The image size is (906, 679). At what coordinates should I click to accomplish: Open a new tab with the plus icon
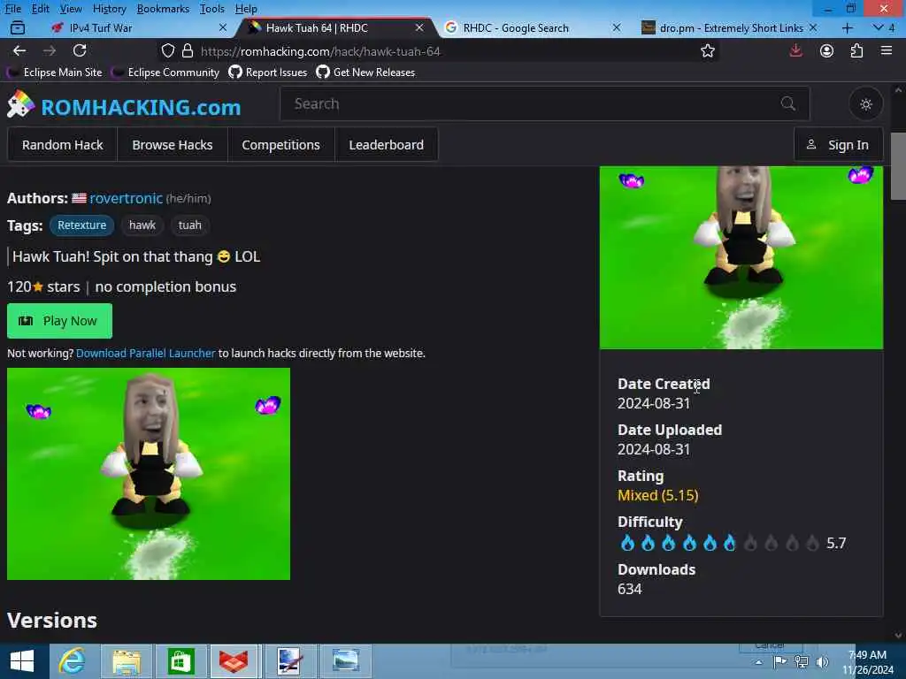pos(847,27)
